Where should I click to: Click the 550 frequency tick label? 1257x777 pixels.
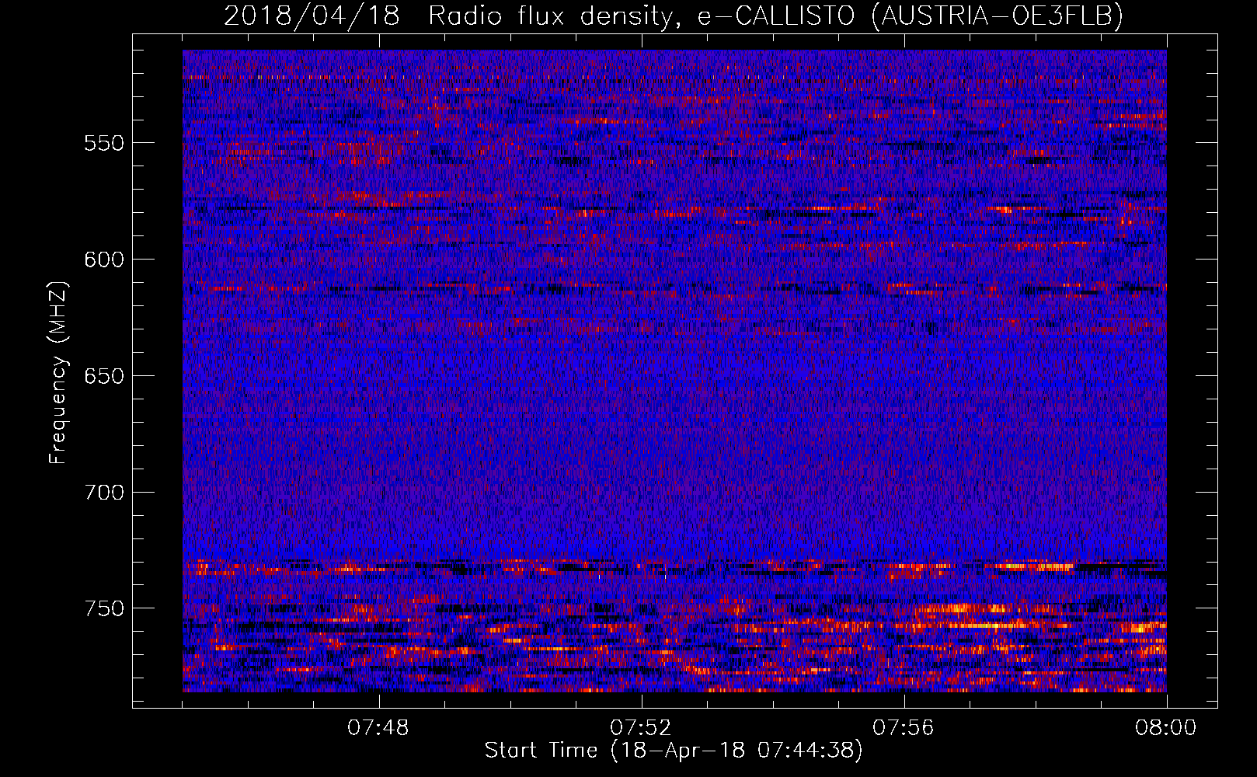pyautogui.click(x=104, y=143)
